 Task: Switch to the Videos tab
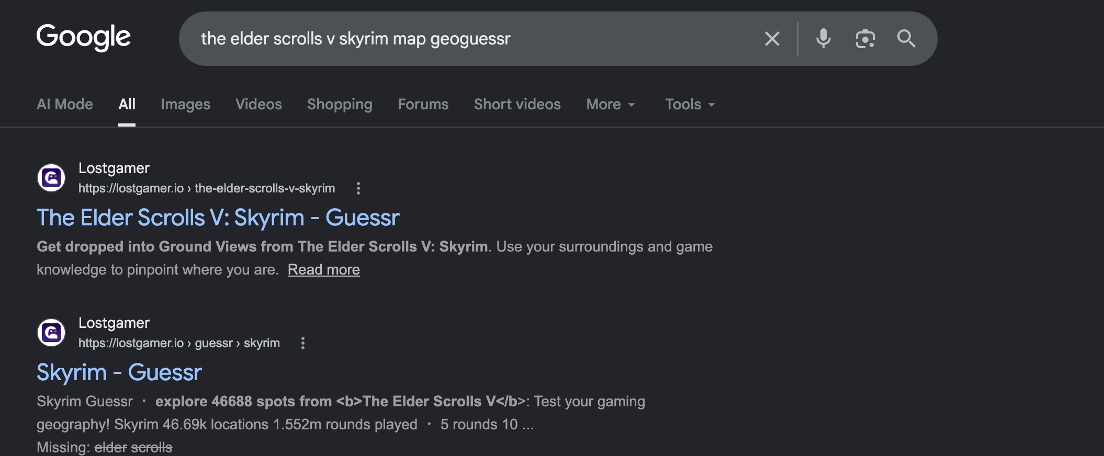coord(258,104)
